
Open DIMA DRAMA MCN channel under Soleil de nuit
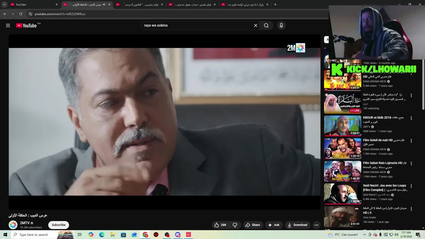[375, 149]
